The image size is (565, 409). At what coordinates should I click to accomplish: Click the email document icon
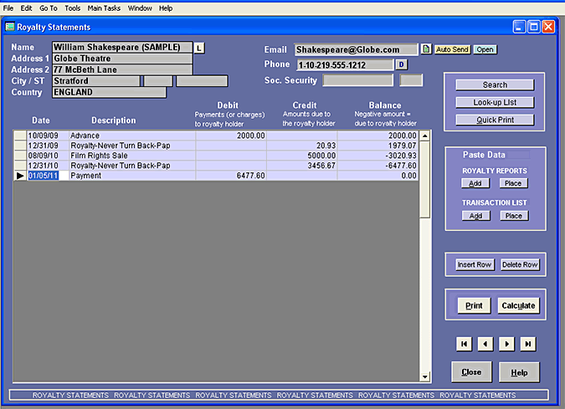tap(425, 49)
